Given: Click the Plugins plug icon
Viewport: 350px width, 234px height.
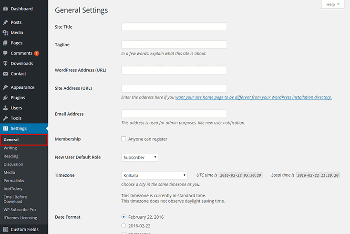Looking at the screenshot, I should pyautogui.click(x=6, y=98).
